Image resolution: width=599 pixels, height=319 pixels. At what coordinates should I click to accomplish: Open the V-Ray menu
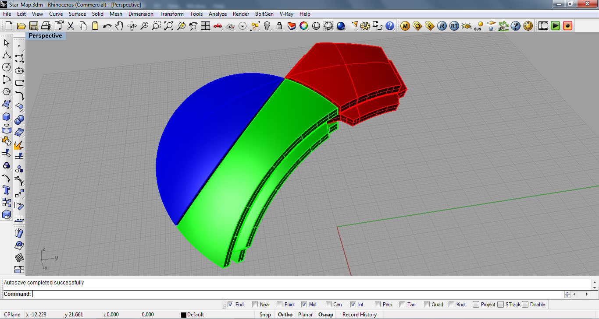point(286,14)
